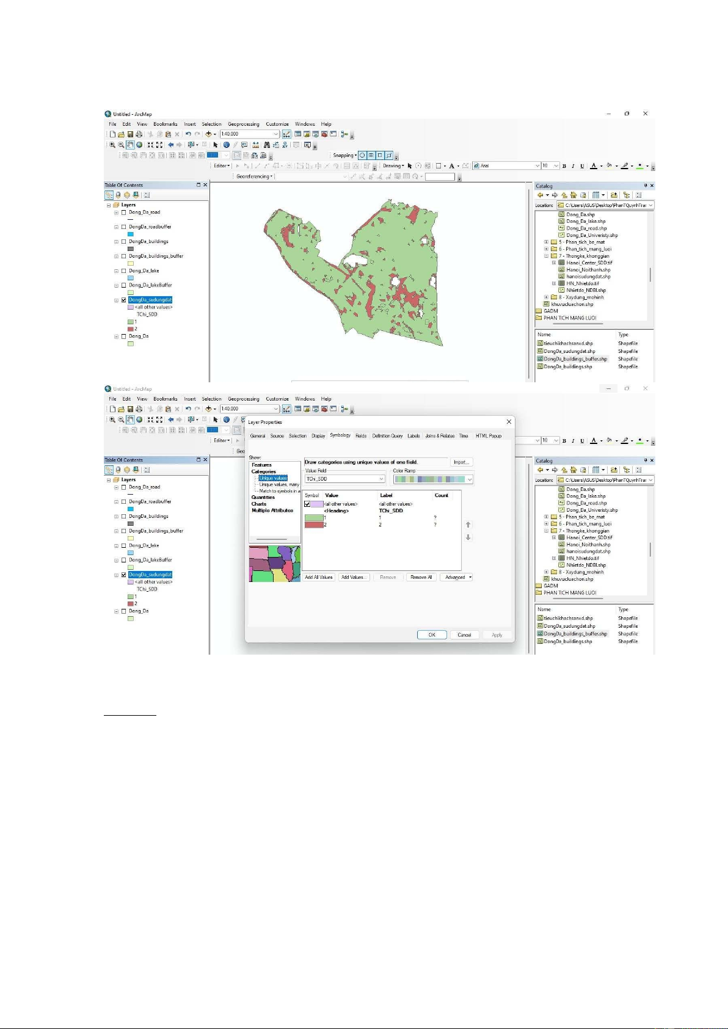Open the Advanced dropdown button in dialog

pos(457,577)
